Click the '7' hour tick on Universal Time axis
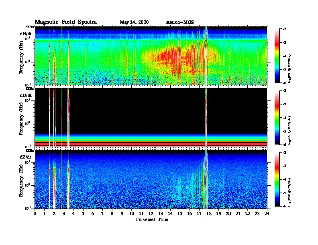 (102, 213)
